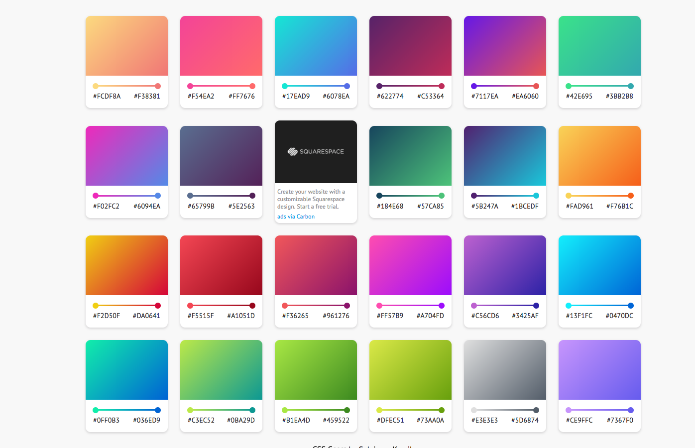The image size is (695, 448).
Task: Click the #FF7676 hex label
Action: [x=241, y=96]
